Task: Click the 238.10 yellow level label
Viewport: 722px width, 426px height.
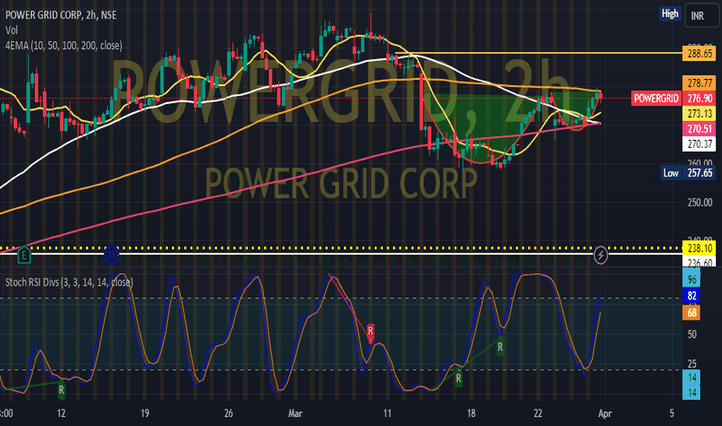Action: pyautogui.click(x=700, y=248)
